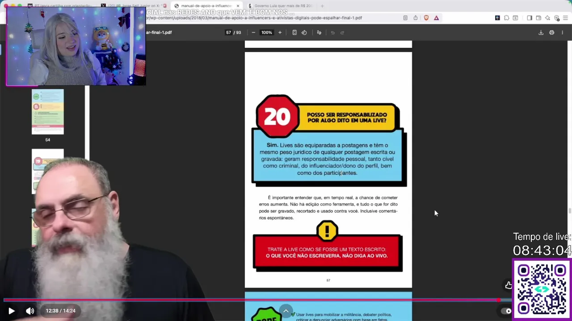572x321 pixels.
Task: Close the manual-de-apoio-a-influencer tab
Action: (x=238, y=6)
